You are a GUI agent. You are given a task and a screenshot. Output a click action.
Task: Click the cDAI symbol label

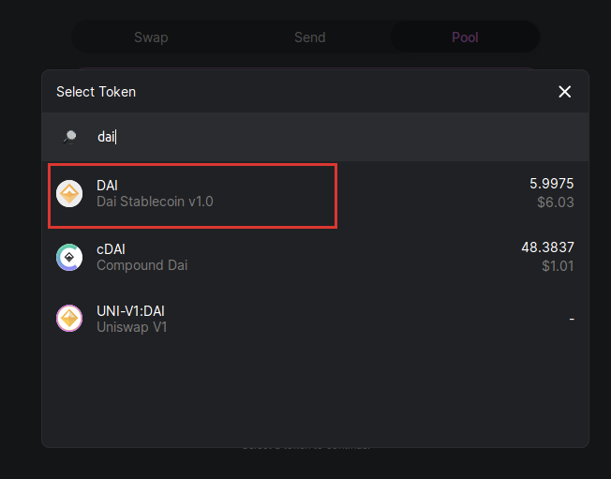pos(112,249)
